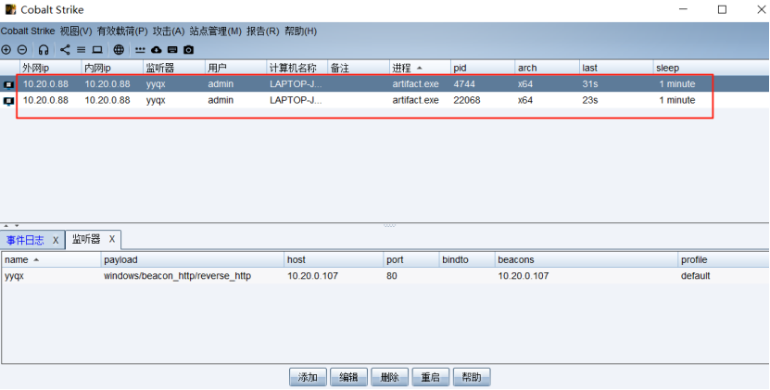Click the 重启 button
The width and height of the screenshot is (770, 390).
tap(431, 377)
